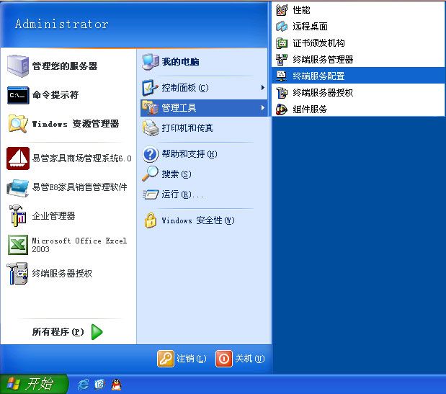This screenshot has height=394, width=446.
Task: Click the 组件服务 submenu icon
Action: (282, 109)
